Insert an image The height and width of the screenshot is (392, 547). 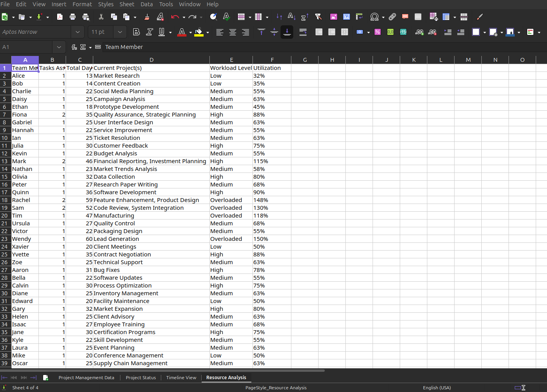point(333,17)
